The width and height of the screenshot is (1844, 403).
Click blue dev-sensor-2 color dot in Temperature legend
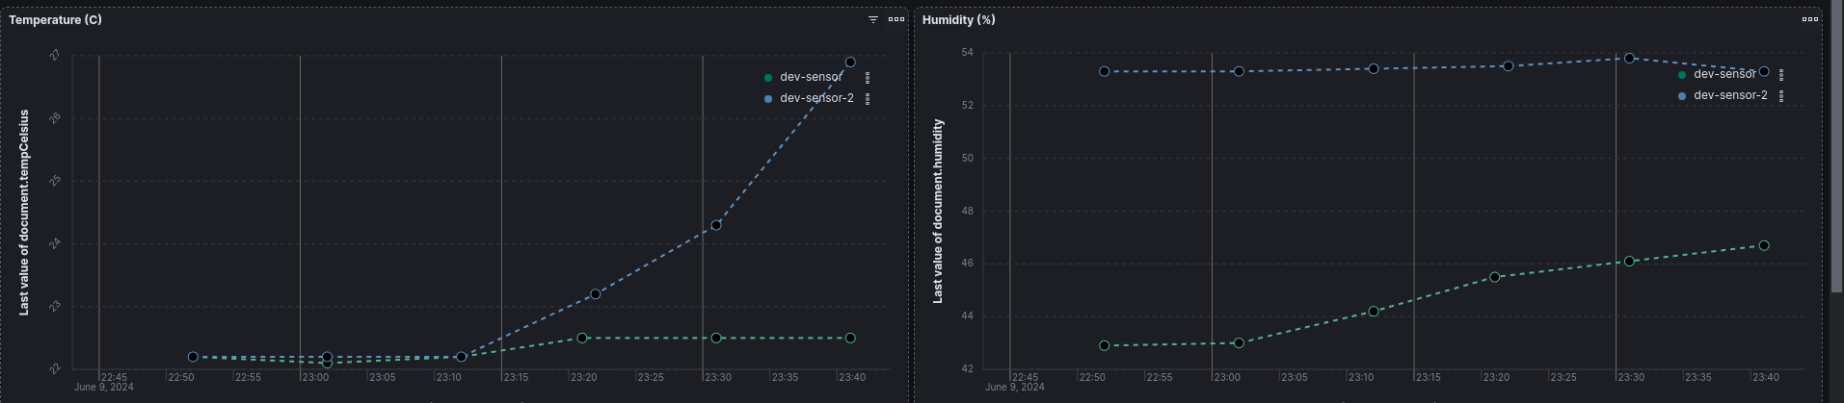pyautogui.click(x=768, y=99)
